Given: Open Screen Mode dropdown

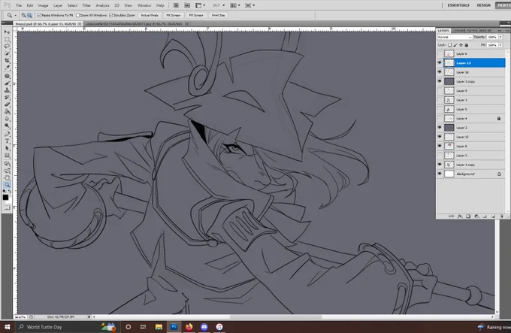Looking at the screenshot, I should (249, 5).
